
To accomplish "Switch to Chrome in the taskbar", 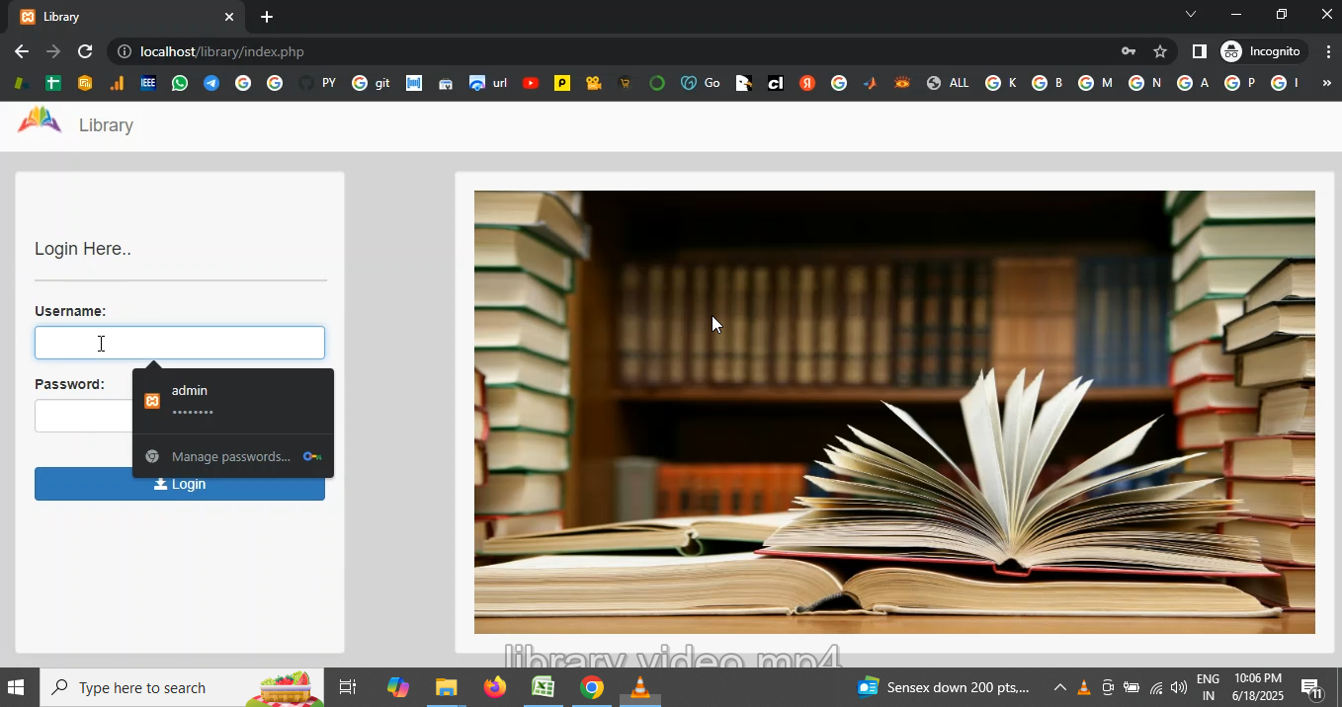I will (592, 687).
